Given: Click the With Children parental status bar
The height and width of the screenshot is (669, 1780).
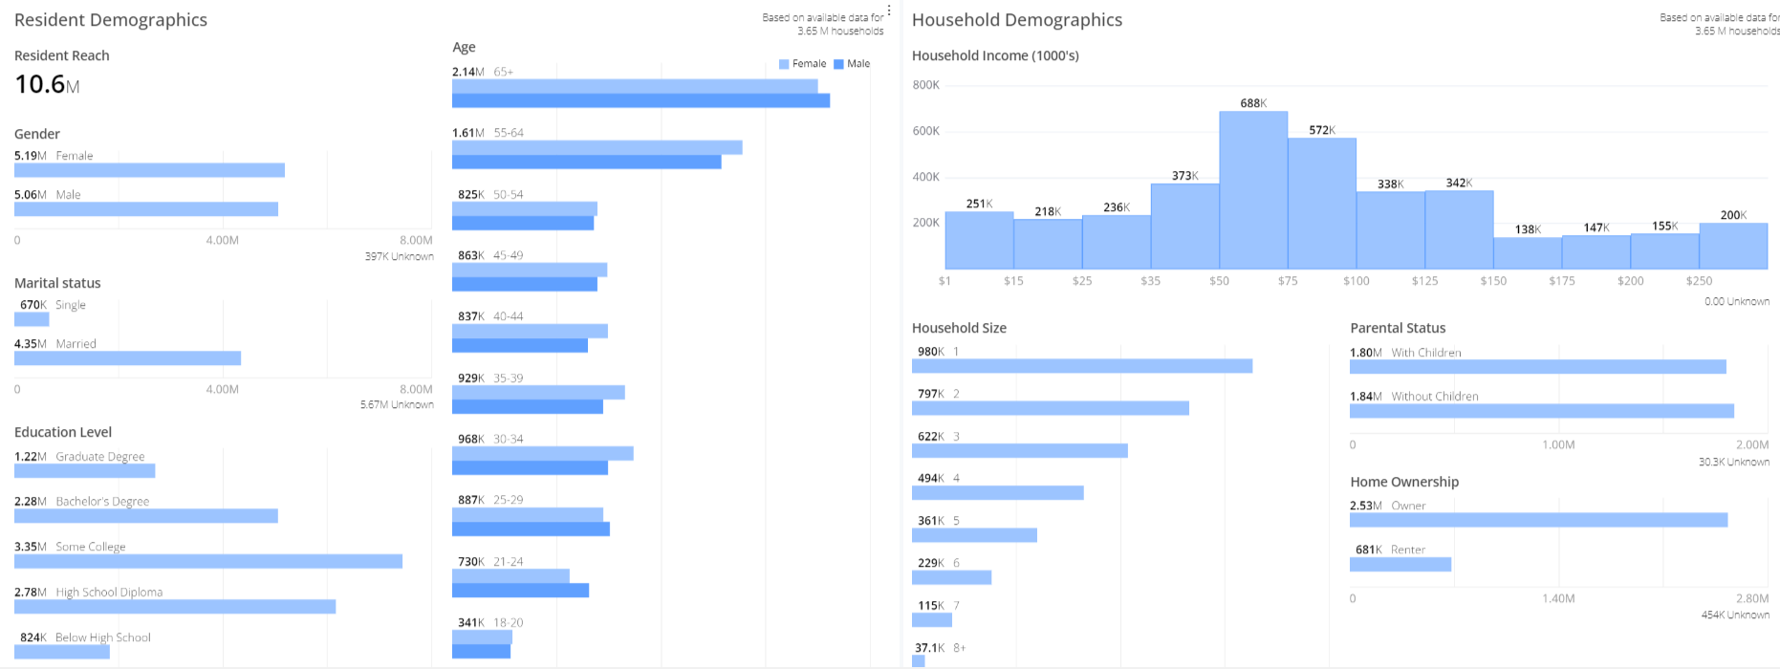Looking at the screenshot, I should coord(1538,367).
